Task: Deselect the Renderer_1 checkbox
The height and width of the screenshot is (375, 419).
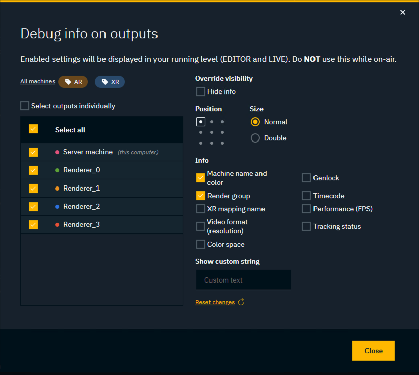Action: [x=33, y=189]
